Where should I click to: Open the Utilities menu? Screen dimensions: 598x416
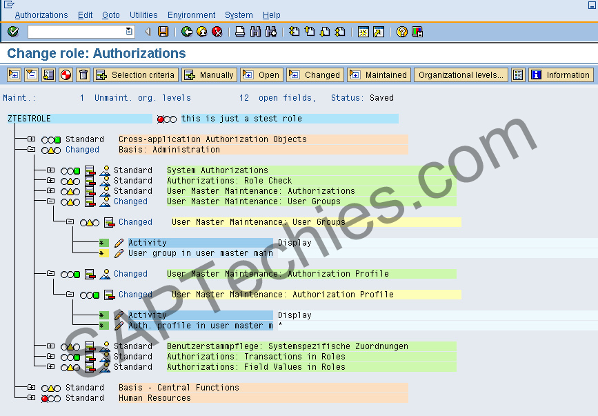(143, 14)
